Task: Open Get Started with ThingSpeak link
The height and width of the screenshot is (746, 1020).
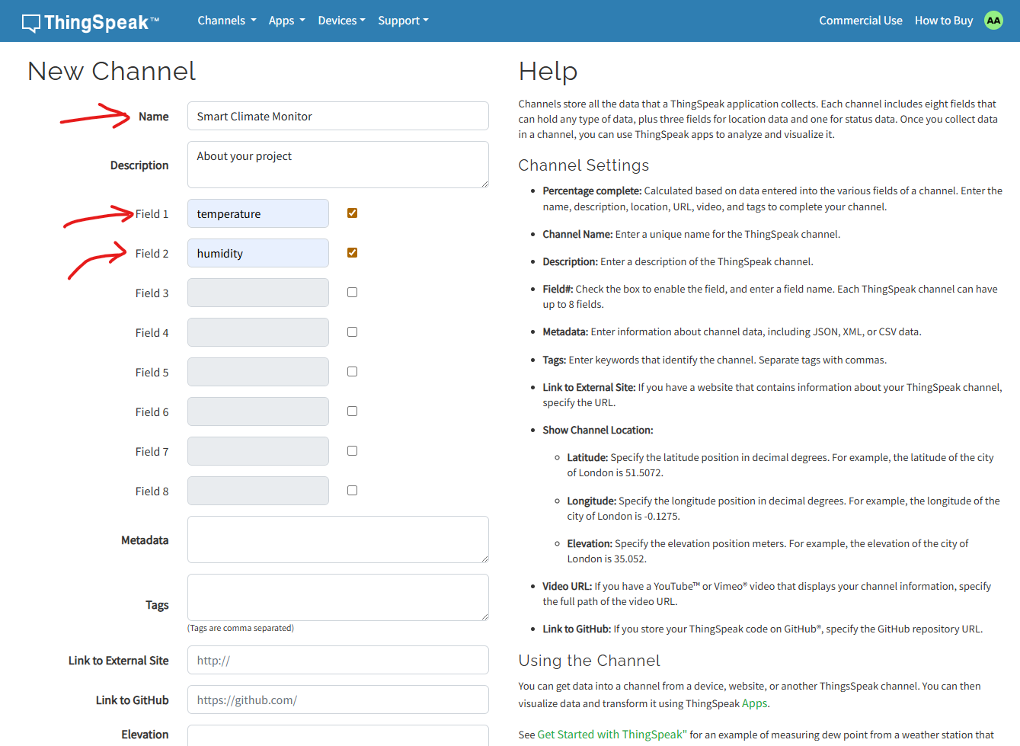Action: pos(612,735)
